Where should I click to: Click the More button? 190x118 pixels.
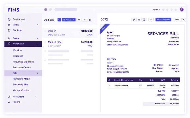click(177, 20)
